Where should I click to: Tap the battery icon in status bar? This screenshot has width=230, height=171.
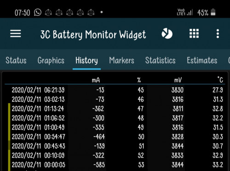213,12
